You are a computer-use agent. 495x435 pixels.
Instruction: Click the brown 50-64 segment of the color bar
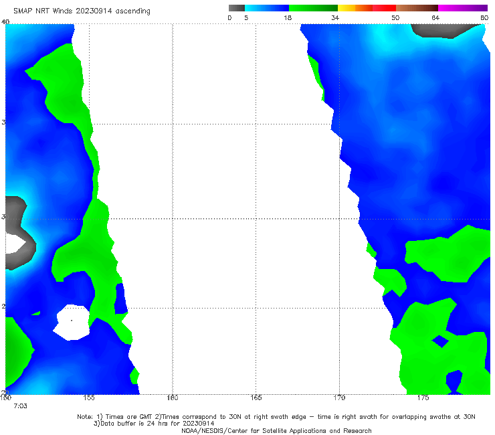click(417, 8)
